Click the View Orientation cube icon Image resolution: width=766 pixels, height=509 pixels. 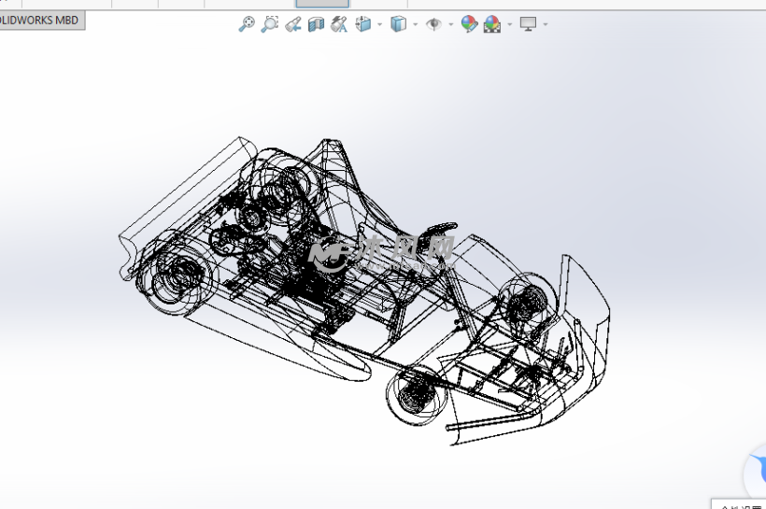click(363, 24)
